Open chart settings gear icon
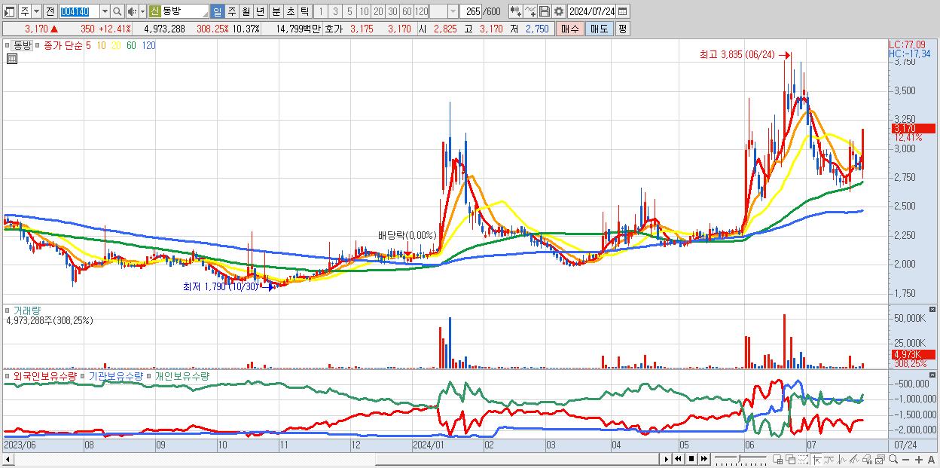Image resolution: width=940 pixels, height=468 pixels. (559, 12)
